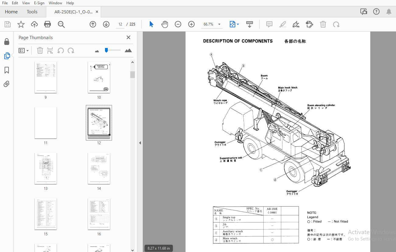This screenshot has width=396, height=252.
Task: Collapse the left navigation pane arrow
Action: [140, 143]
